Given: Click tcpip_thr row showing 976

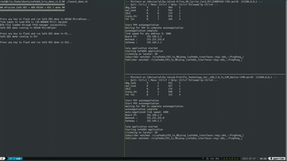Looking at the screenshot, I should (153, 16).
